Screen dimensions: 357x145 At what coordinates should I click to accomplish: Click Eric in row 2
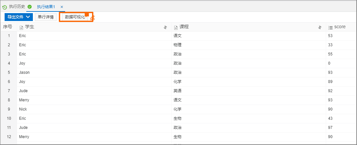[23, 45]
